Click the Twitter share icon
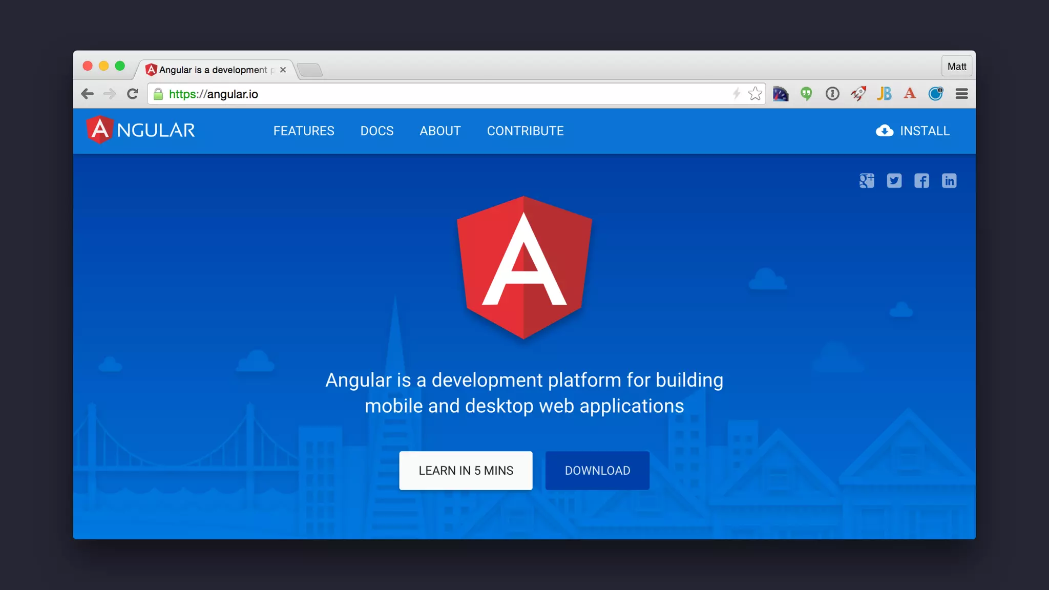Image resolution: width=1049 pixels, height=590 pixels. coord(894,181)
